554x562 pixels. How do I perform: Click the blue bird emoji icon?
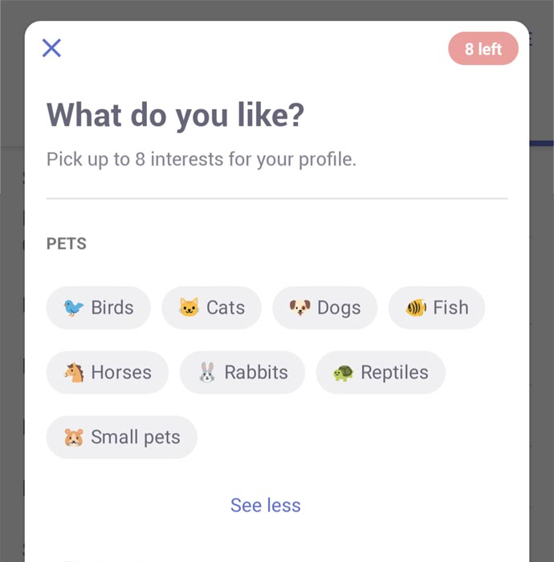click(73, 307)
